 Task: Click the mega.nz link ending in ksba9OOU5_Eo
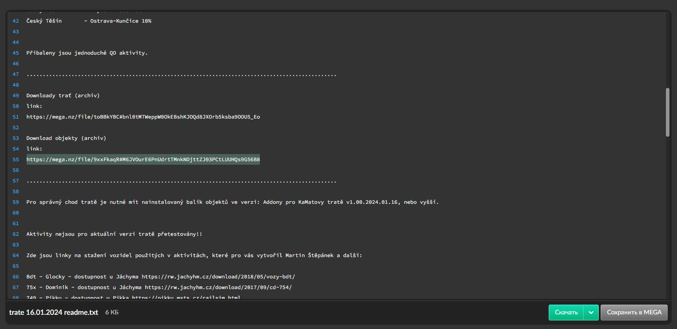click(143, 117)
